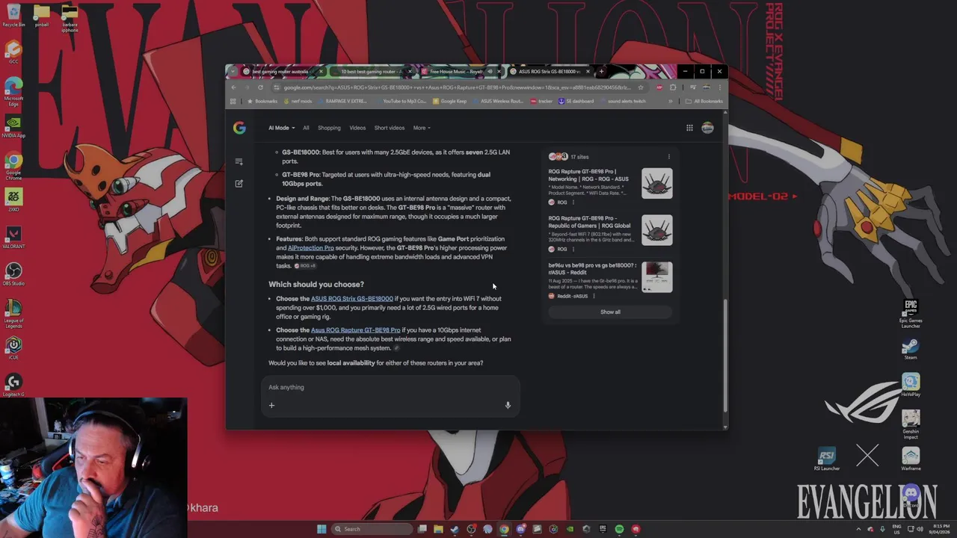Open the Reddit r/ASUS result thumbnail
The image size is (957, 538).
656,277
